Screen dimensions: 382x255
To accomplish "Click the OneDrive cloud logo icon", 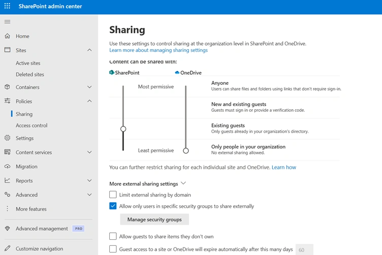I will [177, 73].
